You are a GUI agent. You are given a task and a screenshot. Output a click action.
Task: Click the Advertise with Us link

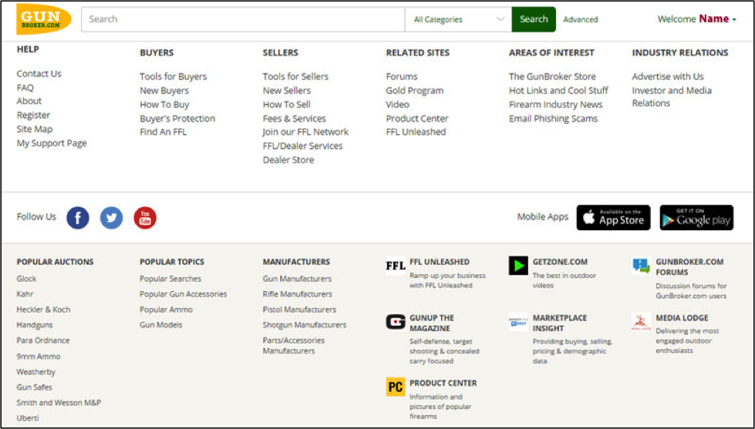click(668, 76)
